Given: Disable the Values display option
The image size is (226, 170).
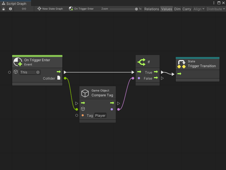Looking at the screenshot, I should point(166,9).
